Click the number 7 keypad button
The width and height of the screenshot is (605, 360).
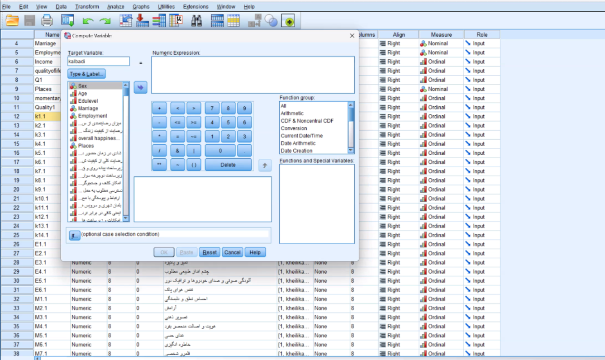click(212, 108)
